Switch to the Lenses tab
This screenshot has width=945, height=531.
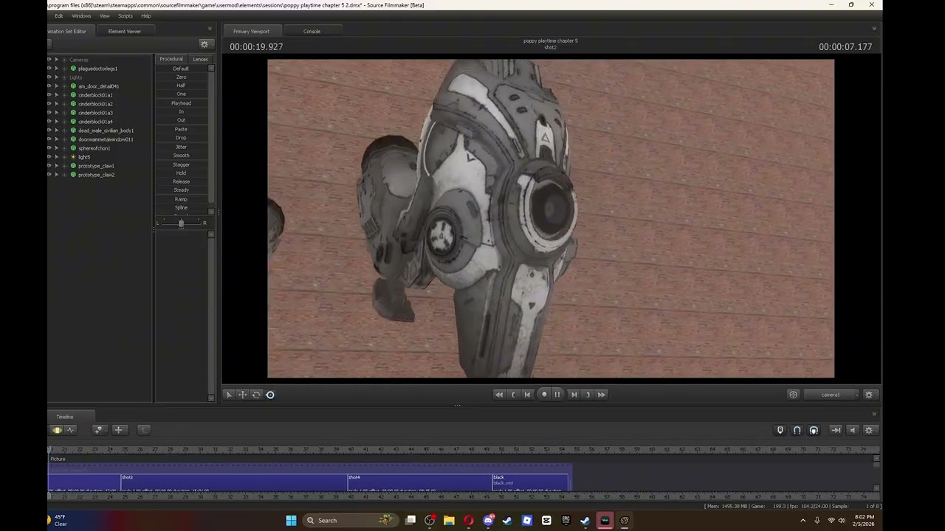[200, 59]
